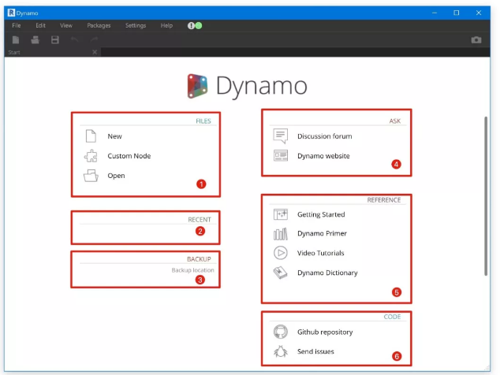
Task: Open the Getting Started reference
Action: 321,214
